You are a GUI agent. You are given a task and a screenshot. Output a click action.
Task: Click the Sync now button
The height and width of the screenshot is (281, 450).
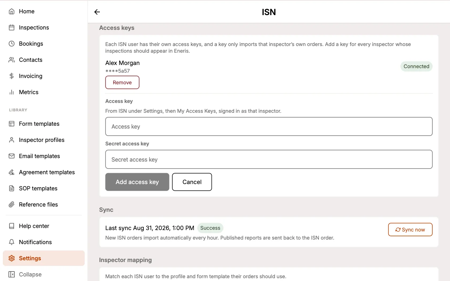410,230
